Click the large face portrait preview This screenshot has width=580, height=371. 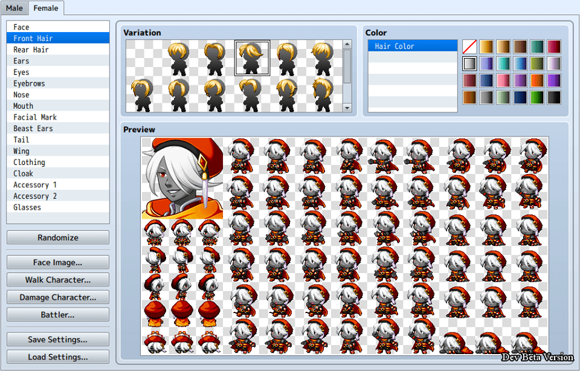[x=182, y=178]
